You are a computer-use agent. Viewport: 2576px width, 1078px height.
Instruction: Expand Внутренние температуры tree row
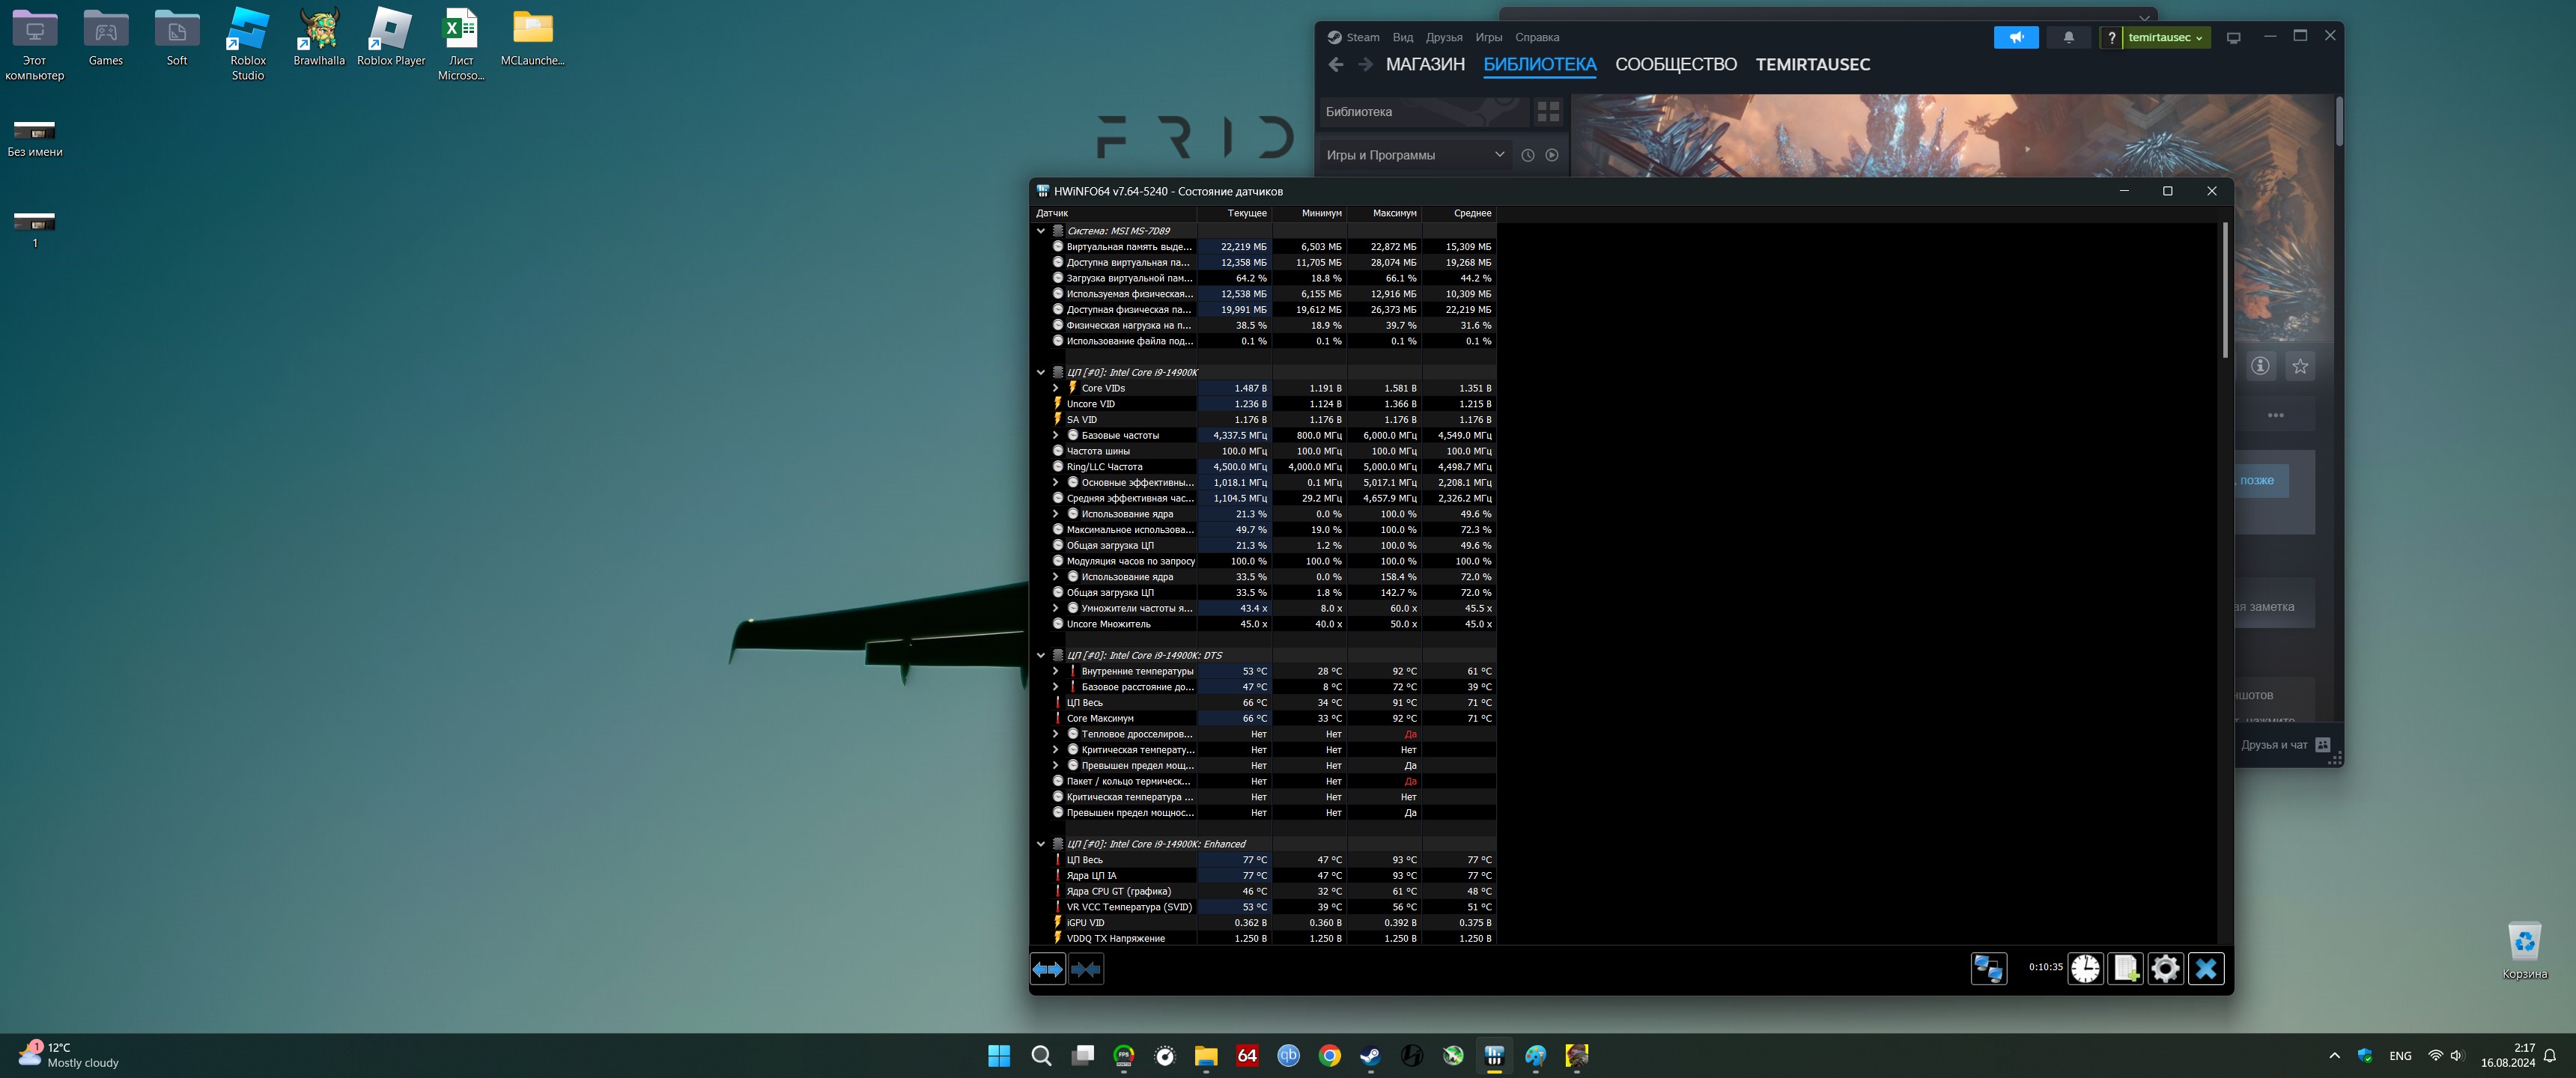coord(1055,671)
